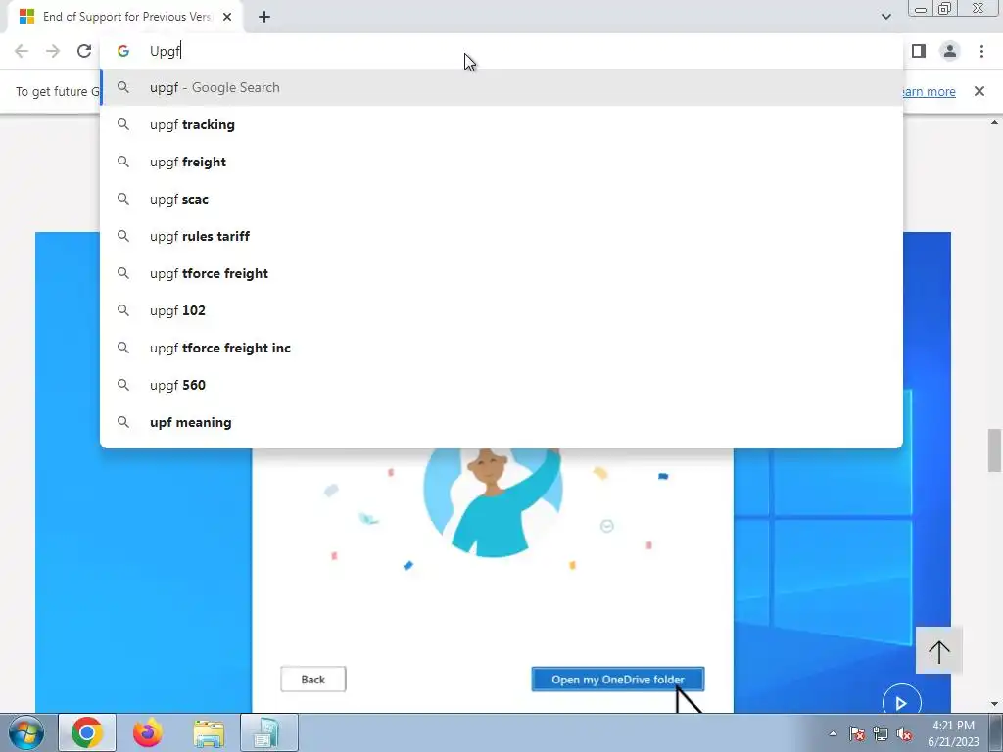The height and width of the screenshot is (752, 1003).
Task: Click Chrome icon in taskbar
Action: pos(87,732)
